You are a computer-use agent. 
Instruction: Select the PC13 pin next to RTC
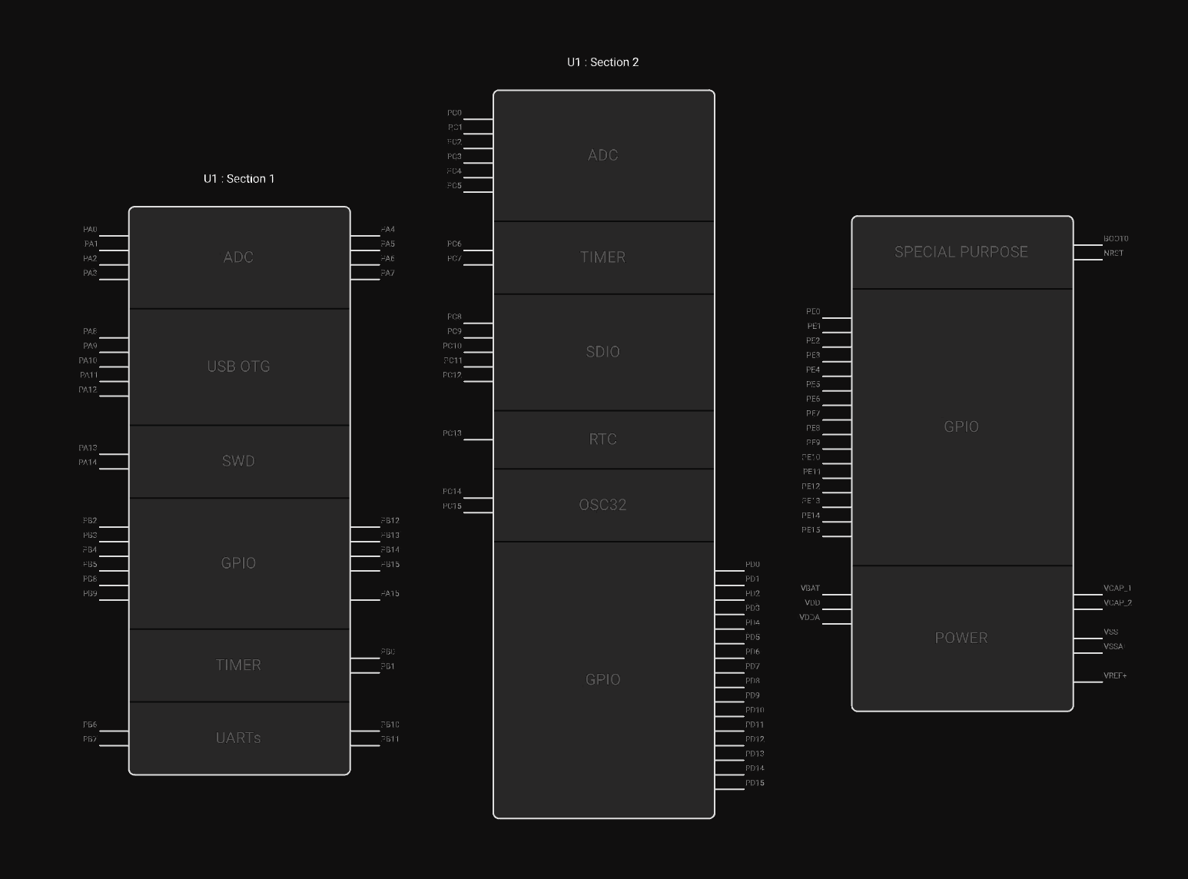point(452,433)
